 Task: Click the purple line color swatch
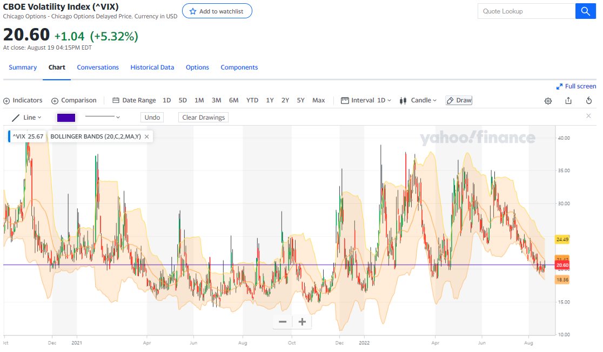tap(66, 118)
